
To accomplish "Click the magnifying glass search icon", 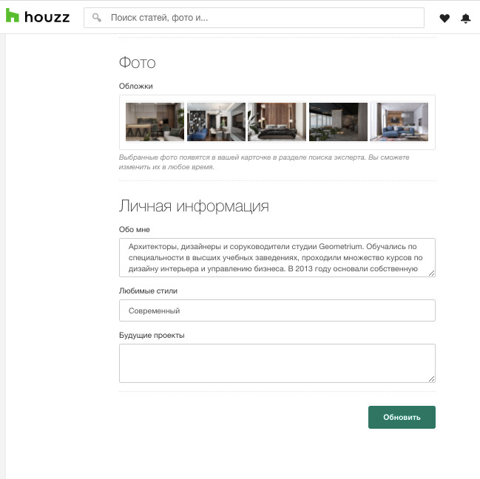I will point(97,18).
